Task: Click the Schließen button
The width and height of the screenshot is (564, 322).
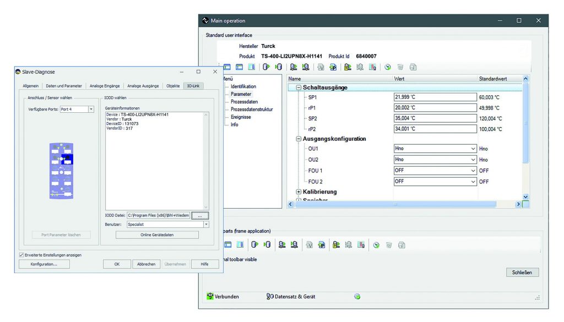Action: click(522, 272)
